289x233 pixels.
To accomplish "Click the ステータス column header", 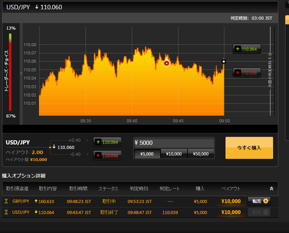I will pyautogui.click(x=108, y=189).
